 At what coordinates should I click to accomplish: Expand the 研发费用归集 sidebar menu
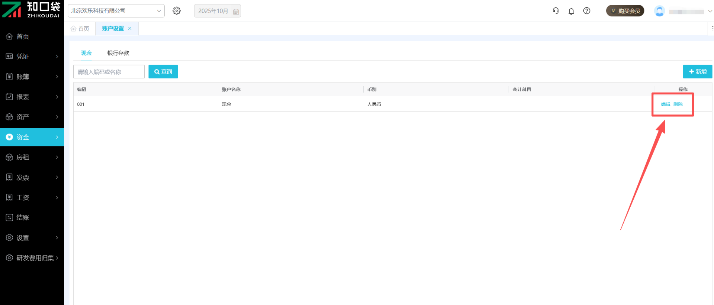32,258
